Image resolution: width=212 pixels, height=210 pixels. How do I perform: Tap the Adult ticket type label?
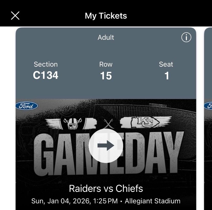point(106,38)
